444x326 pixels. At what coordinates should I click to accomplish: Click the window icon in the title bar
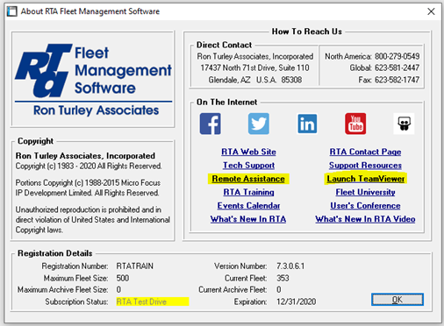click(x=12, y=11)
